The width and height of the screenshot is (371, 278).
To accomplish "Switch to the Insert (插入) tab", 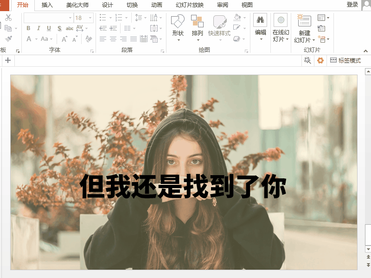I will pos(47,5).
